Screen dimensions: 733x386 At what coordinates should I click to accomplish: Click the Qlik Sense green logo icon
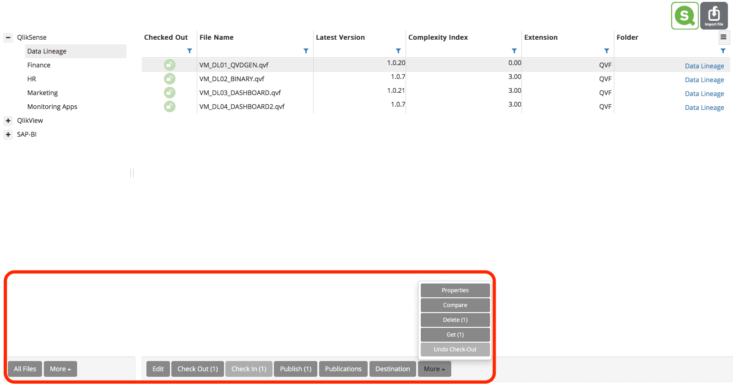click(x=685, y=16)
